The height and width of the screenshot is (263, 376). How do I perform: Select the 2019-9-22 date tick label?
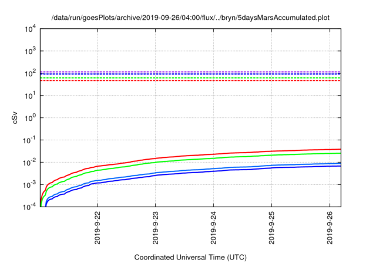[x=97, y=227]
